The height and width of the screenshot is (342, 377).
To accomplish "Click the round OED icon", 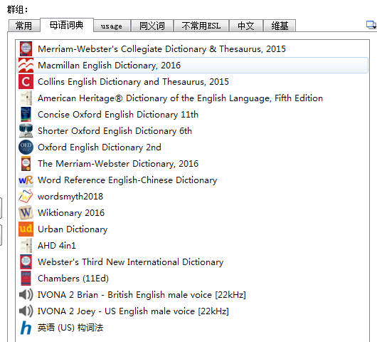I will coord(26,147).
